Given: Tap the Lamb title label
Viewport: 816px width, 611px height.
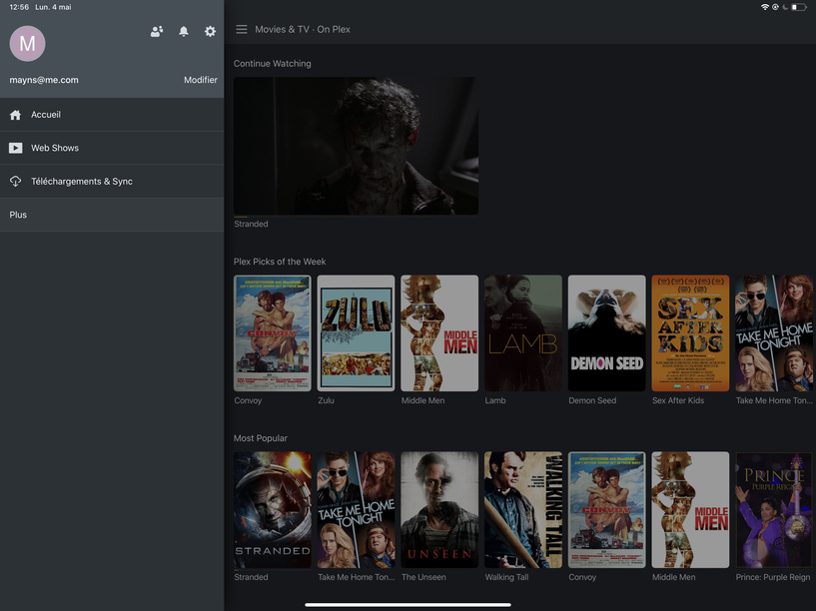Looking at the screenshot, I should click(495, 400).
